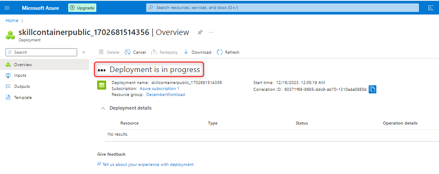Focus the global resource search box
439x174 pixels.
coord(283,8)
